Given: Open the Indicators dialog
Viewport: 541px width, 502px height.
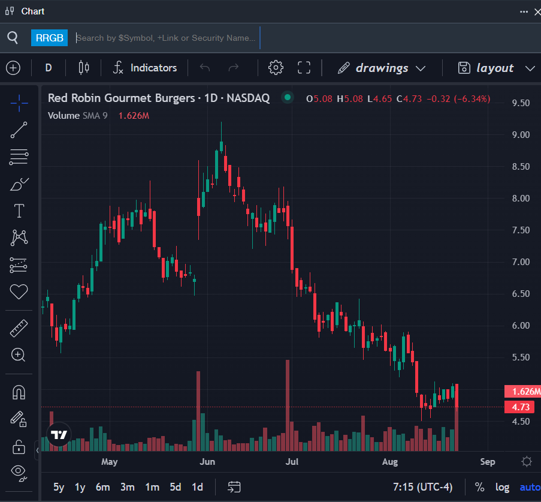Looking at the screenshot, I should pyautogui.click(x=145, y=68).
